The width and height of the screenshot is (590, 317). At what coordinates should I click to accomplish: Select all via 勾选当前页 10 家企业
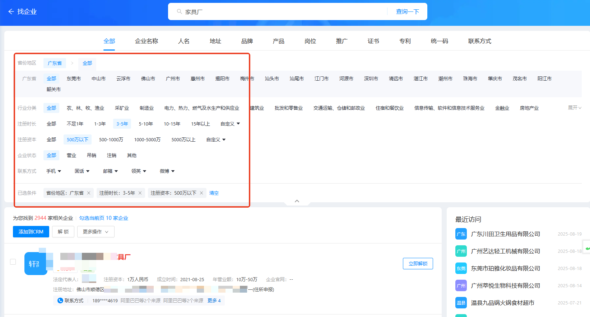(x=103, y=218)
